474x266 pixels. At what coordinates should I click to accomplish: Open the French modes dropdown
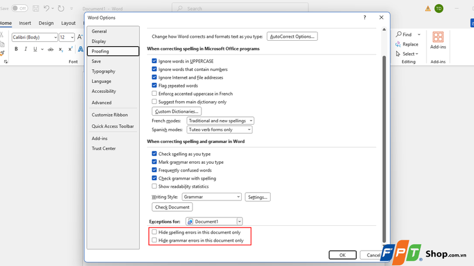(220, 121)
